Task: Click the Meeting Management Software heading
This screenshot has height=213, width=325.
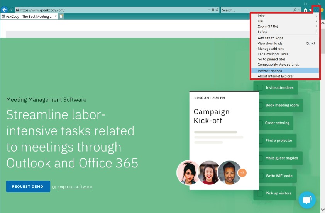Action: pos(46,100)
